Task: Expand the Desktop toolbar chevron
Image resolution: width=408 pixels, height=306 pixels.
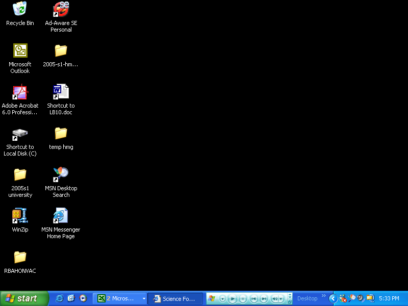Action: 323,296
